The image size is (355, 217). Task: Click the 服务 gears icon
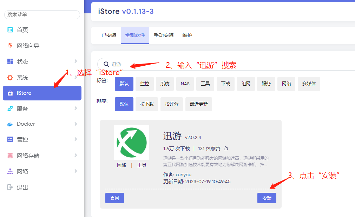pos(10,109)
